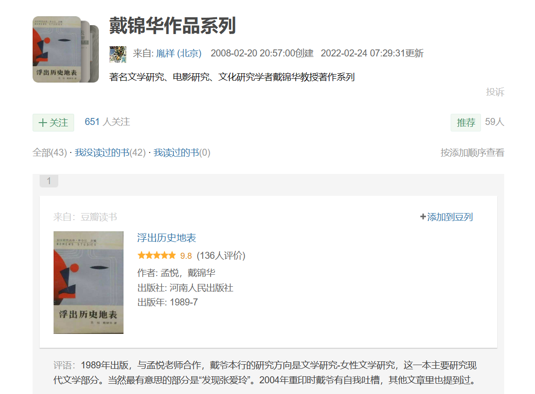Open the 浮出历史地表 book cover thumbnail
Screen dimensions: 535x394
click(89, 282)
